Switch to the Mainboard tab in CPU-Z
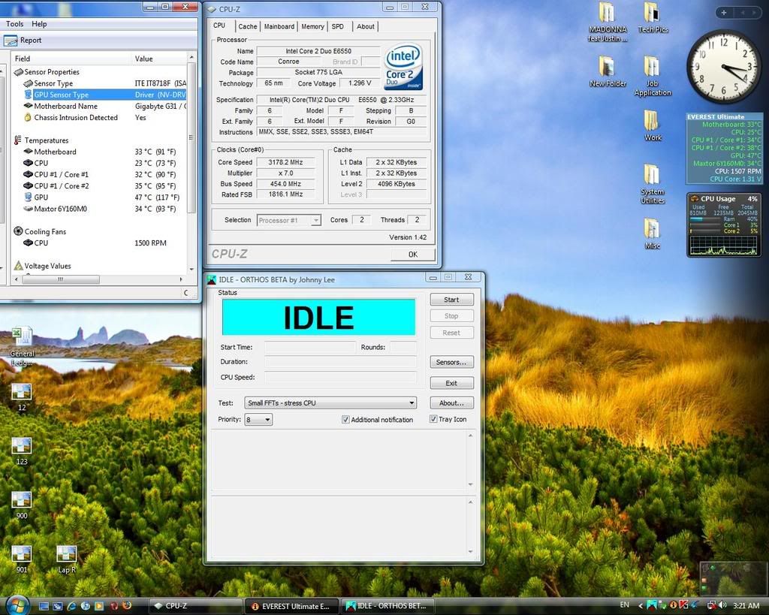This screenshot has height=615, width=769. pos(279,26)
